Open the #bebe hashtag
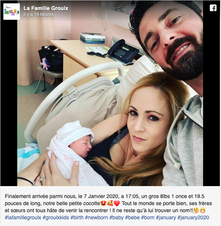The height and width of the screenshot is (226, 221). [x=132, y=217]
